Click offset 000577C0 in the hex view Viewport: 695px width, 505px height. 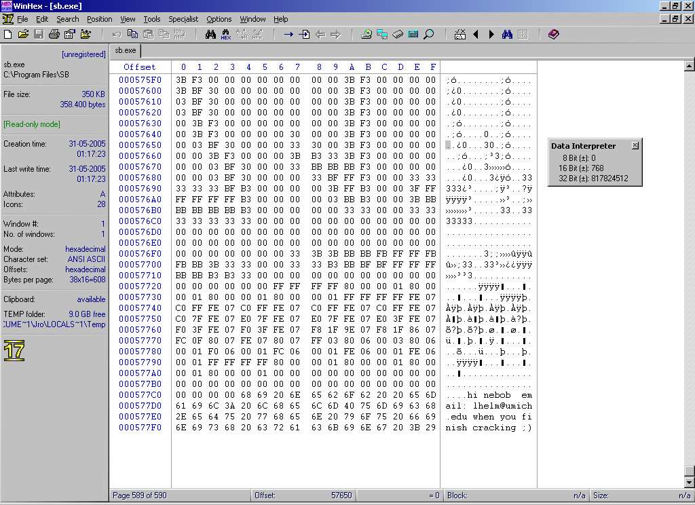tap(140, 395)
